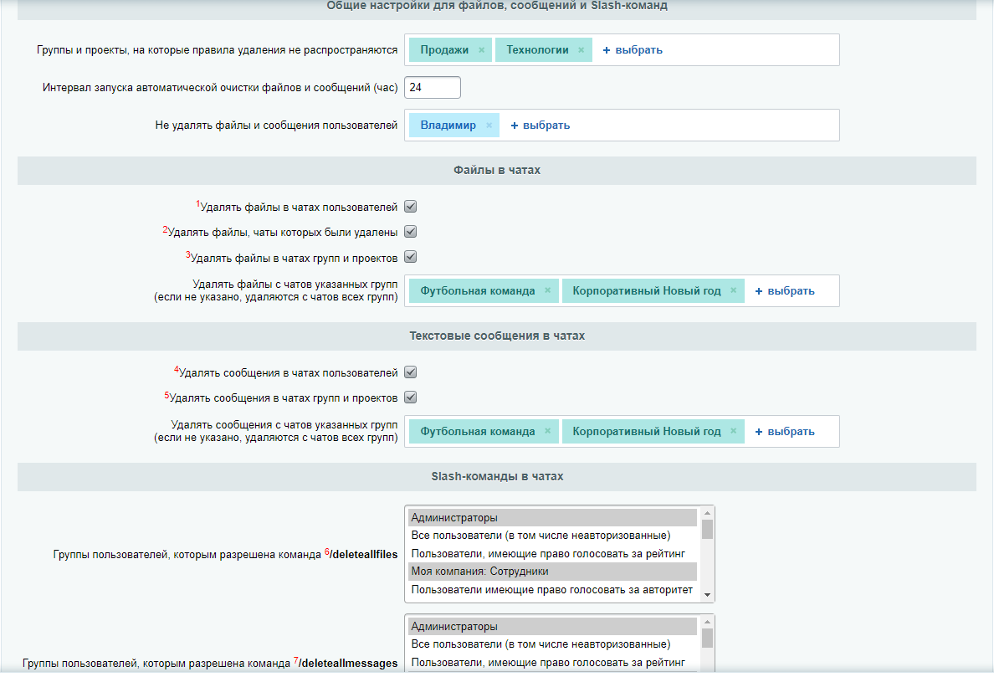The image size is (994, 677).
Task: Select 'Моя компания: Сотрудники' in the /deleteallfiles list
Action: pos(552,572)
